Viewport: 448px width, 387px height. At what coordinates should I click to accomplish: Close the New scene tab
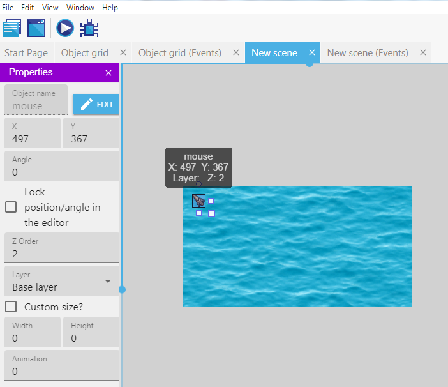312,52
